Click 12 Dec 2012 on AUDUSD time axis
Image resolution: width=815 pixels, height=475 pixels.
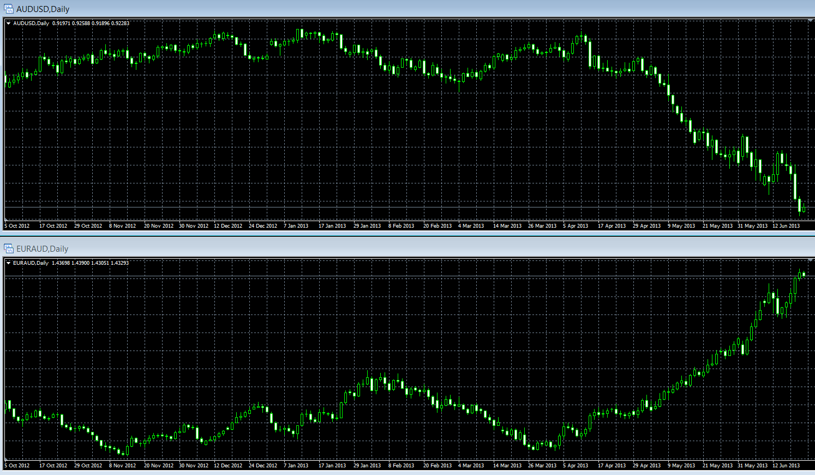pos(228,226)
